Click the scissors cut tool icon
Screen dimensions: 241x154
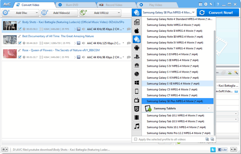(230, 73)
